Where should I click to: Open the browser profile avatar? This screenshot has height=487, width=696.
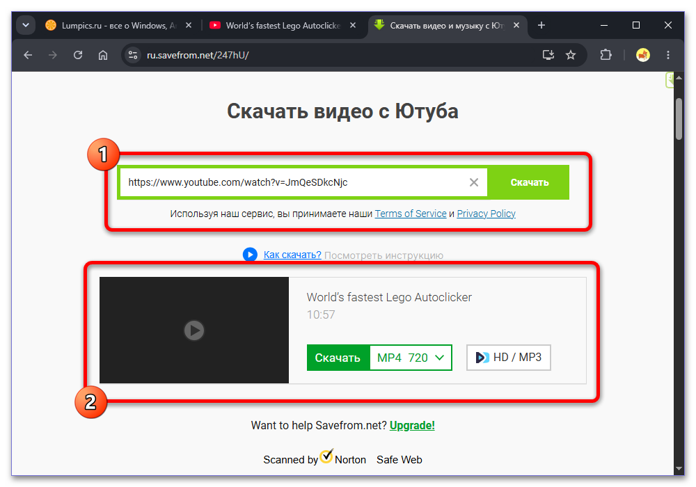tap(642, 55)
